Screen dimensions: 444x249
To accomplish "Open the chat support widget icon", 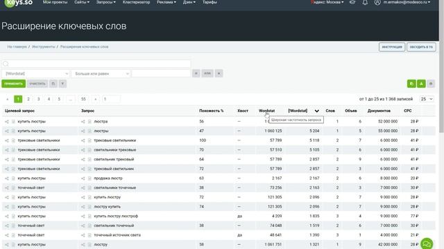I will click(427, 243).
